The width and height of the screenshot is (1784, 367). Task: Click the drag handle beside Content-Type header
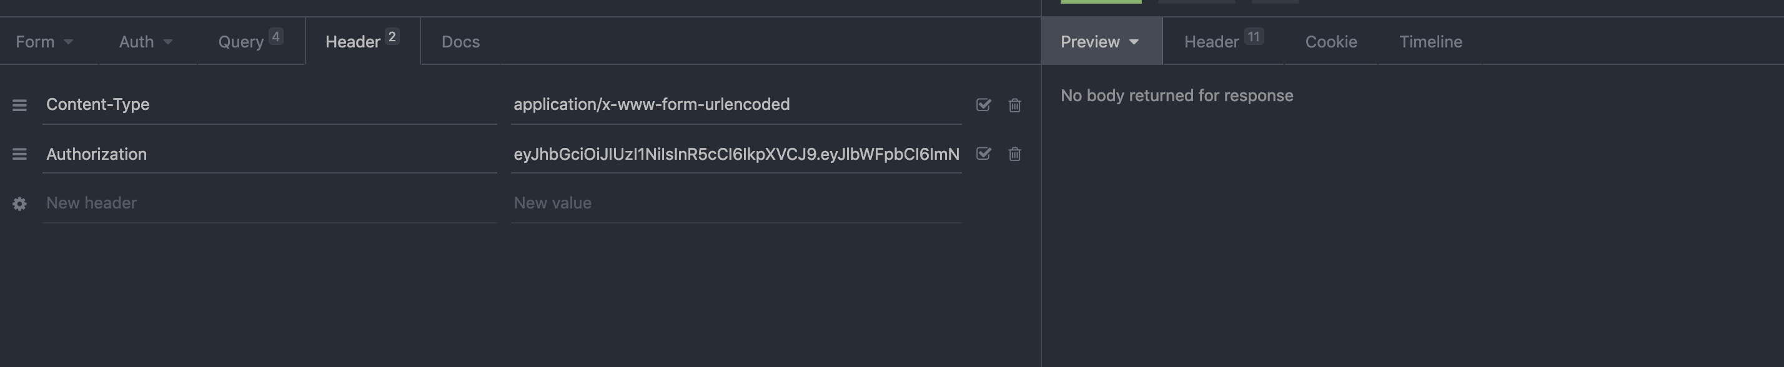[x=19, y=105]
